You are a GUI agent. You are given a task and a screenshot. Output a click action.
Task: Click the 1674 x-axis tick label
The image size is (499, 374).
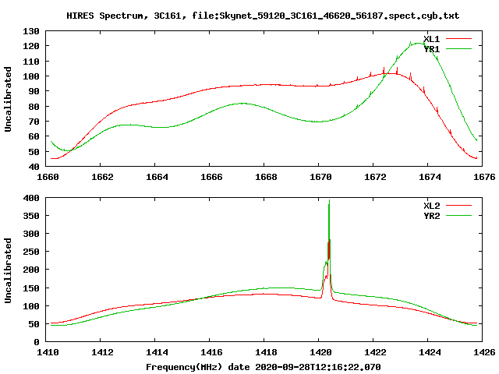click(x=430, y=177)
